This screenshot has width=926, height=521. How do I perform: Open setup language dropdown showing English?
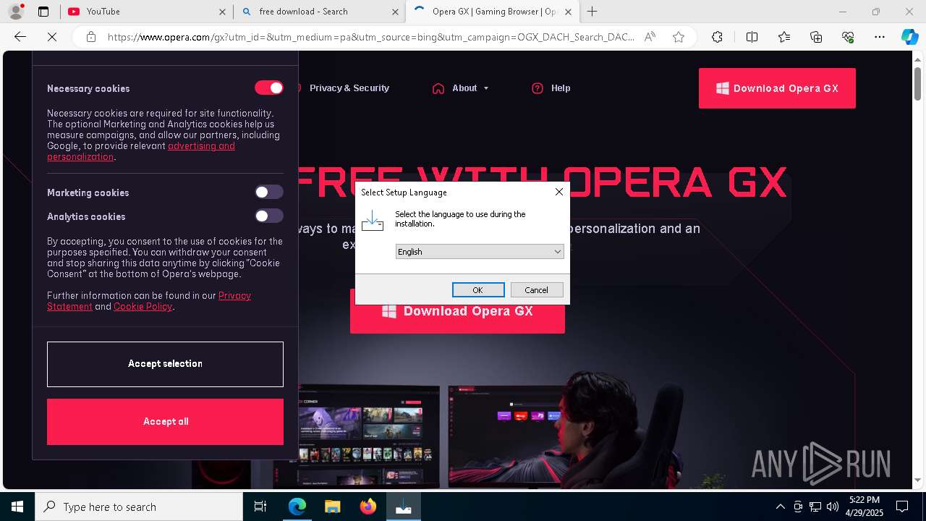pyautogui.click(x=479, y=251)
